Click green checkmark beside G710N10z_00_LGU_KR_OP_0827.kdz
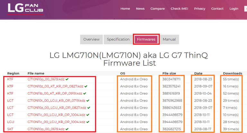247x133 pixels. point(89,108)
